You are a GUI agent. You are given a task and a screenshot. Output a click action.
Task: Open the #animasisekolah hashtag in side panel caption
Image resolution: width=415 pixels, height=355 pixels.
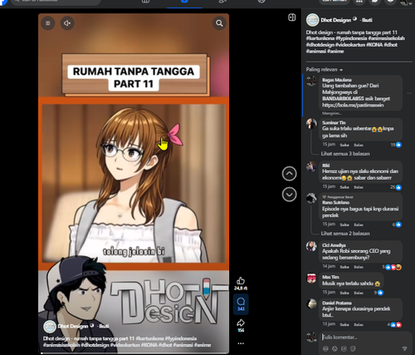click(387, 38)
